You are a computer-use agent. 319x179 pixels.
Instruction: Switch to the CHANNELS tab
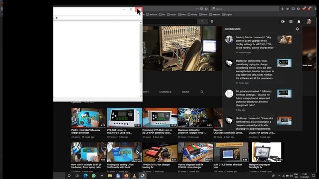[165, 92]
